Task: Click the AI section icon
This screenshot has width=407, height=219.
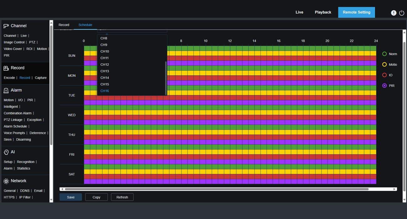Action: (x=6, y=152)
